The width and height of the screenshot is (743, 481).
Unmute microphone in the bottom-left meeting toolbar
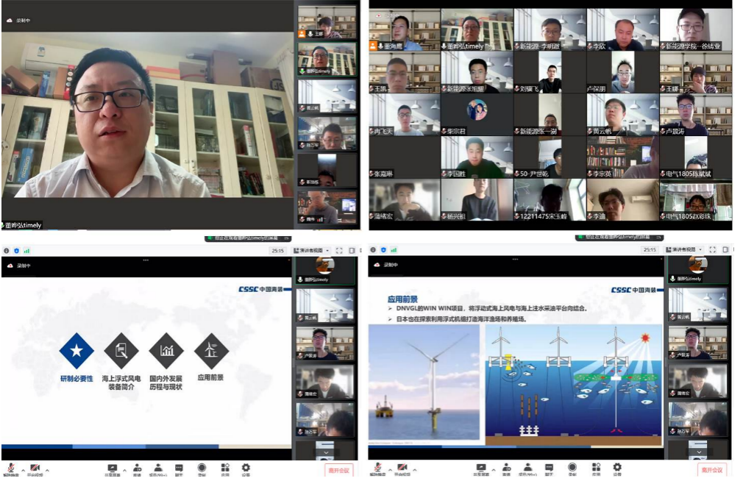click(12, 468)
